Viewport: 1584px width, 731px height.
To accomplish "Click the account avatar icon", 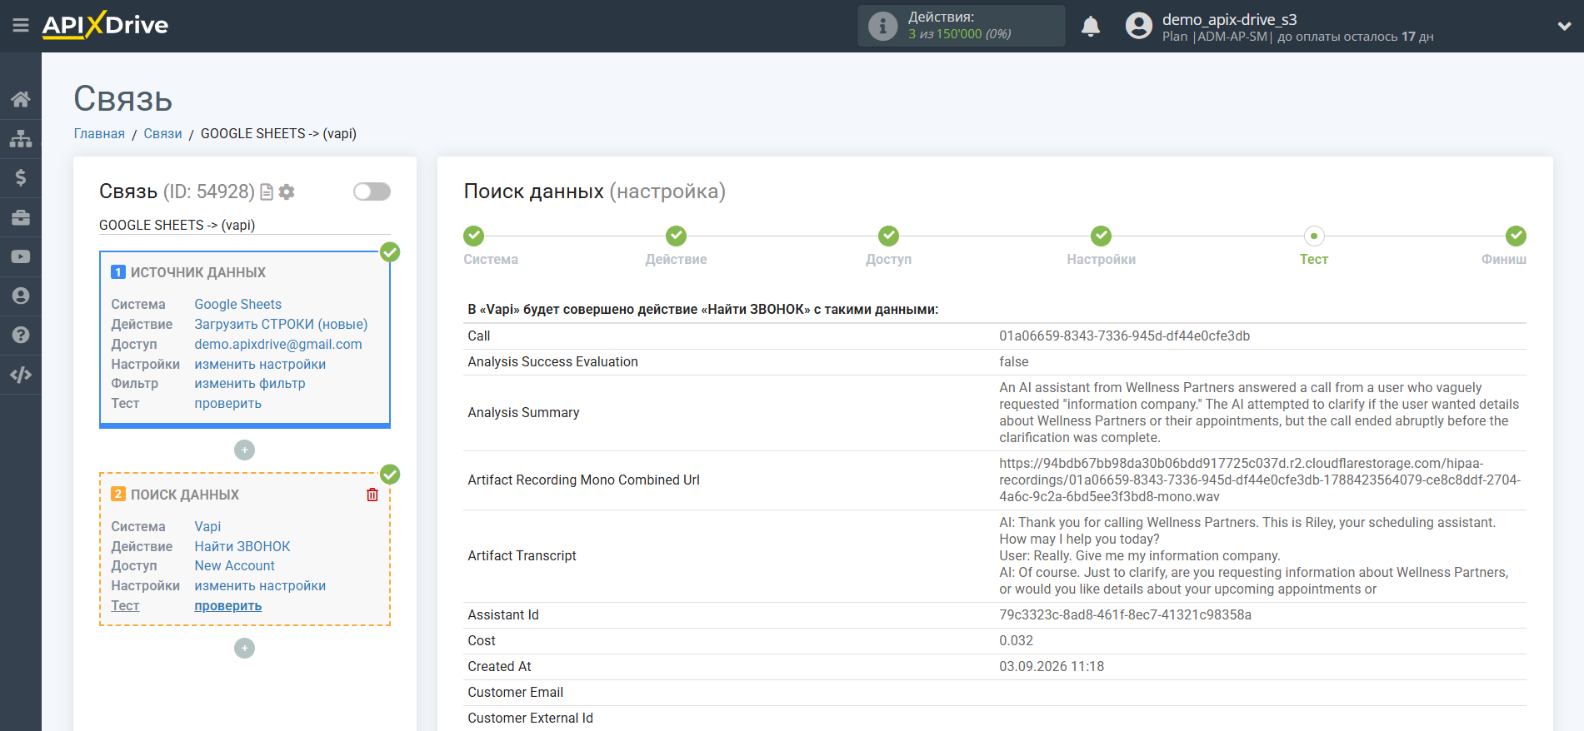I will pos(1138,26).
